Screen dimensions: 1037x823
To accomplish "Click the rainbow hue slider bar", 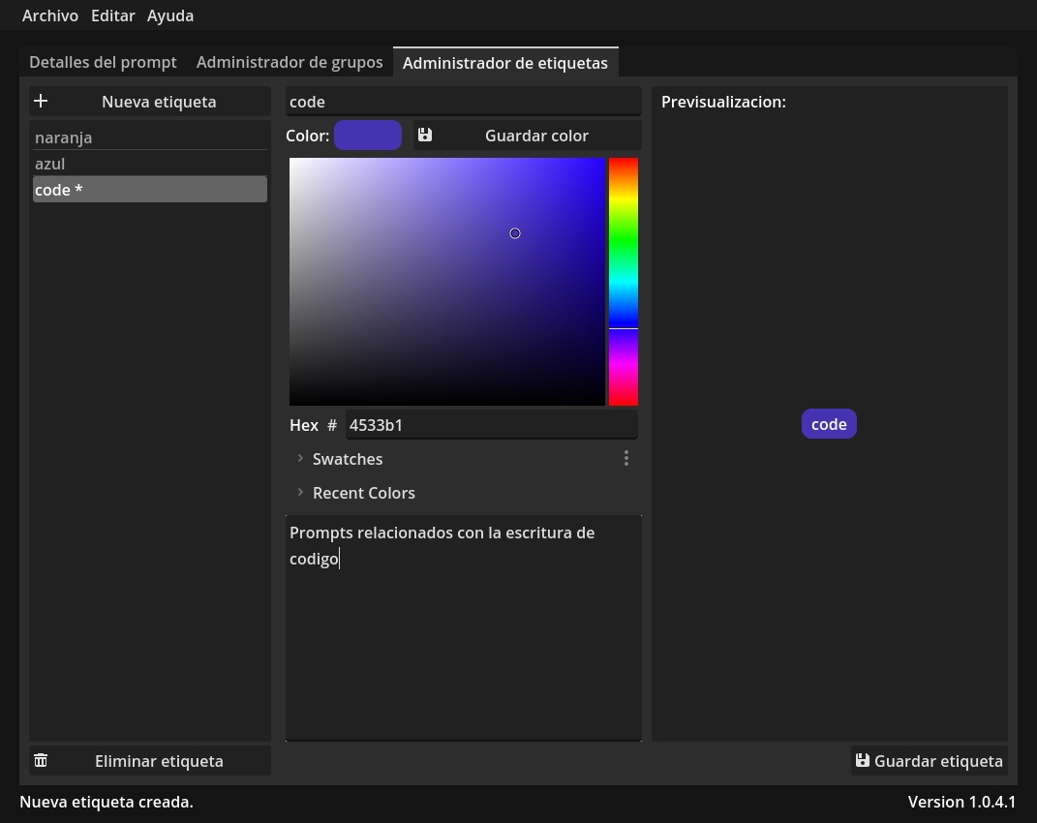I will [x=623, y=281].
